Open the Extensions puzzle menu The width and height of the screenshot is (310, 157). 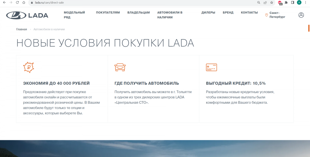286,3
